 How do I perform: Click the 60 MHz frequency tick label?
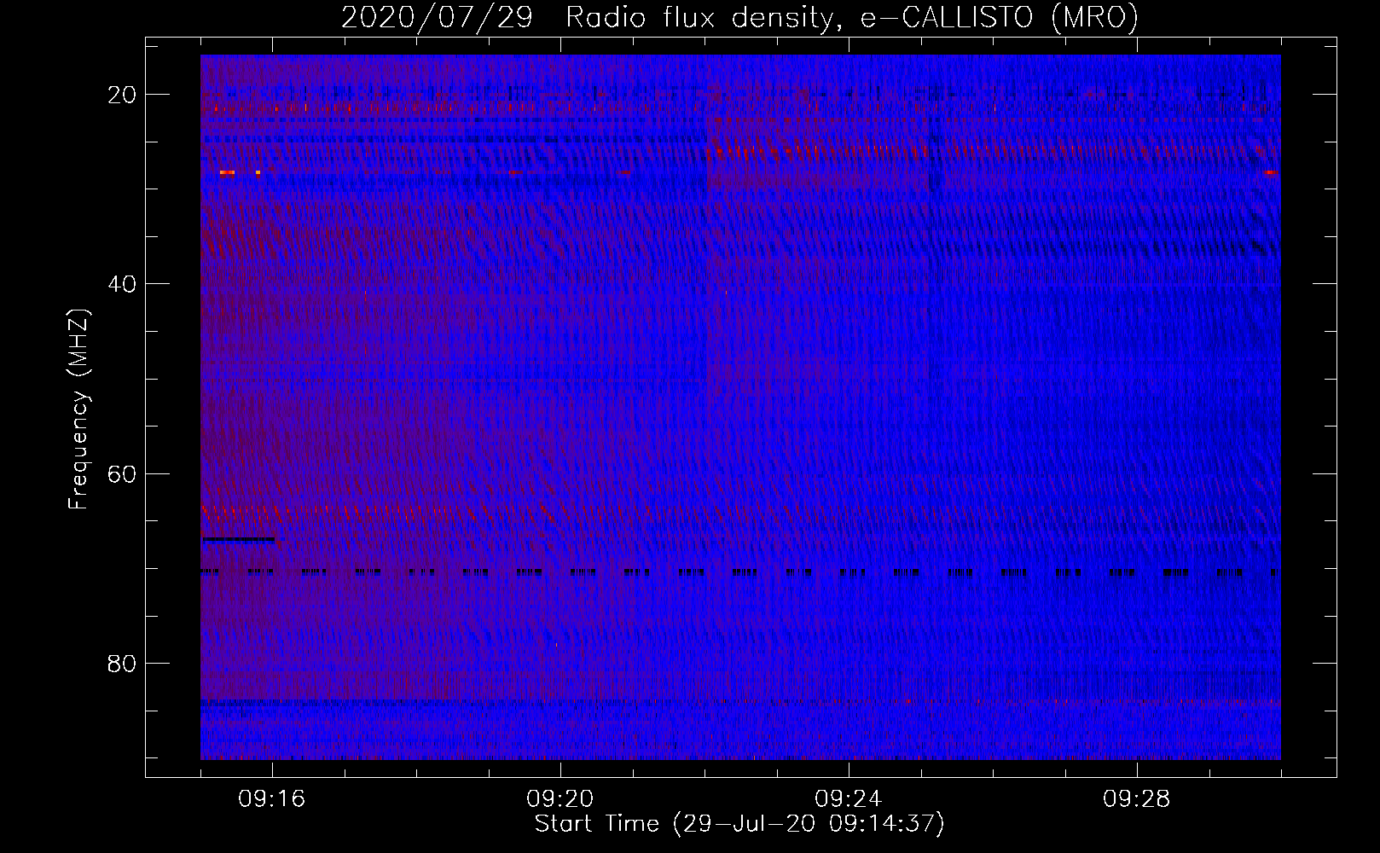(122, 473)
